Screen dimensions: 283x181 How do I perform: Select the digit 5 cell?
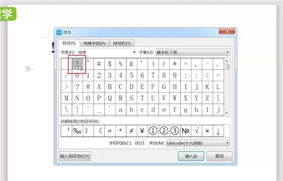point(132,76)
